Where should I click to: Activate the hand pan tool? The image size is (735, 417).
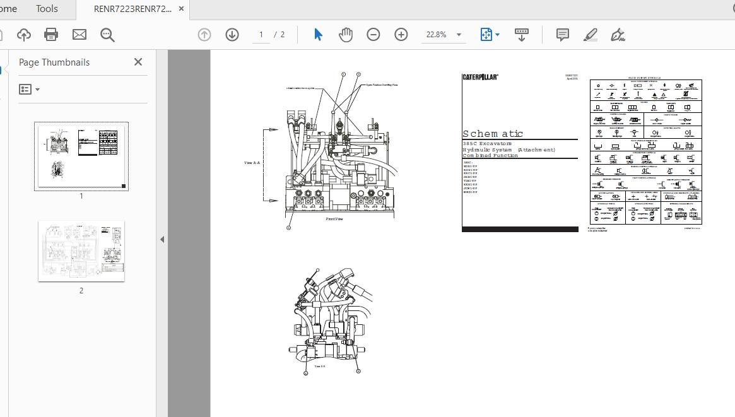click(346, 35)
